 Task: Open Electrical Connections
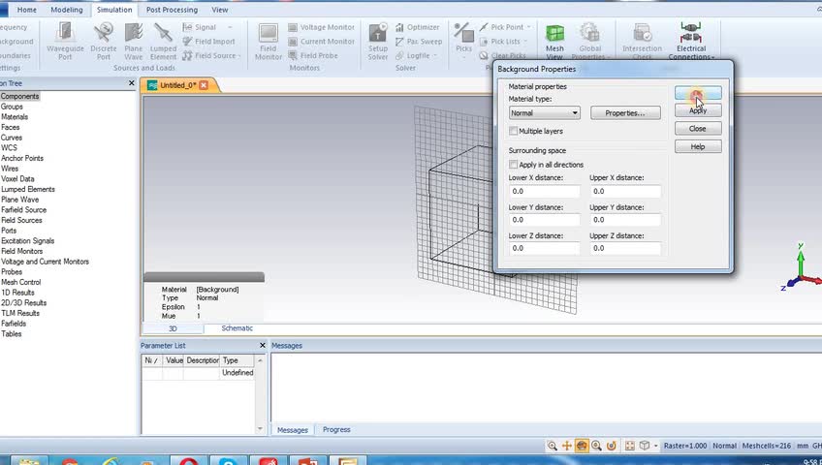[x=691, y=41]
